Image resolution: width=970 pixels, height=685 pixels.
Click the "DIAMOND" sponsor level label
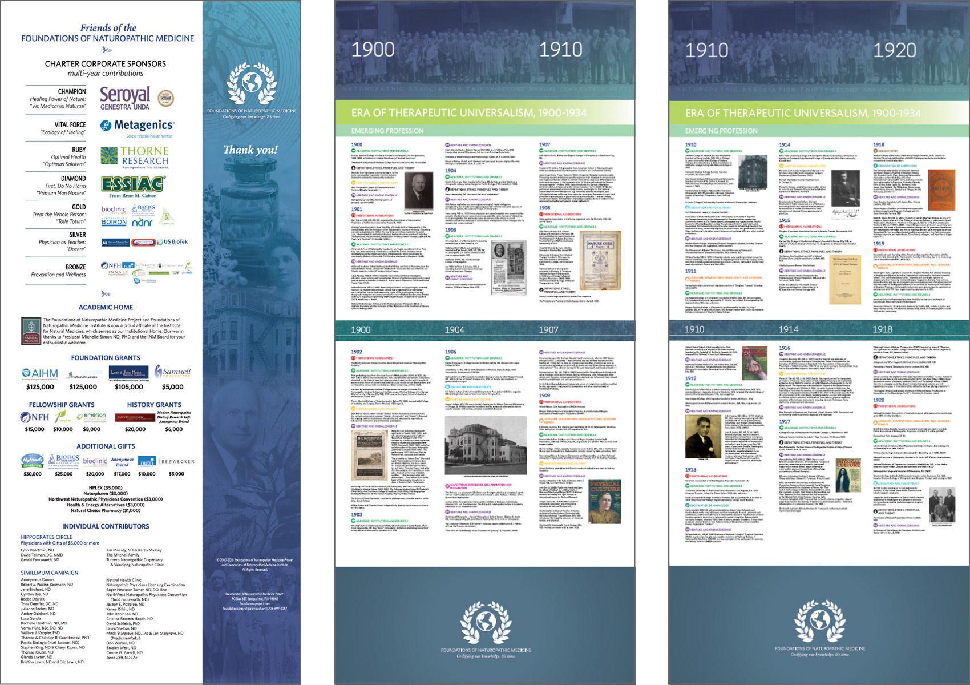[74, 179]
